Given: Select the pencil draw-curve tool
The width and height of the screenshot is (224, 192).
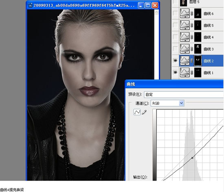Looking at the screenshot, I should pyautogui.click(x=144, y=112).
